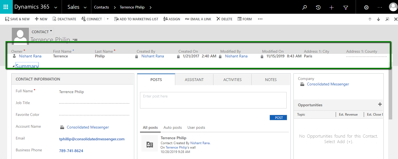Open the Sales area dropdown
The height and width of the screenshot is (159, 398).
pyautogui.click(x=85, y=7)
